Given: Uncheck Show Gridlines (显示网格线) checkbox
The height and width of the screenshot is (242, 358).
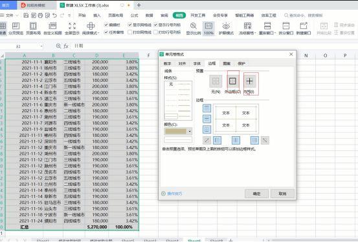Looking at the screenshot, I should tap(130, 25).
